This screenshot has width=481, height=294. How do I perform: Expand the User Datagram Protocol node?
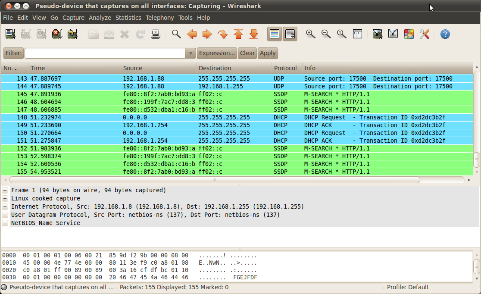click(x=5, y=215)
